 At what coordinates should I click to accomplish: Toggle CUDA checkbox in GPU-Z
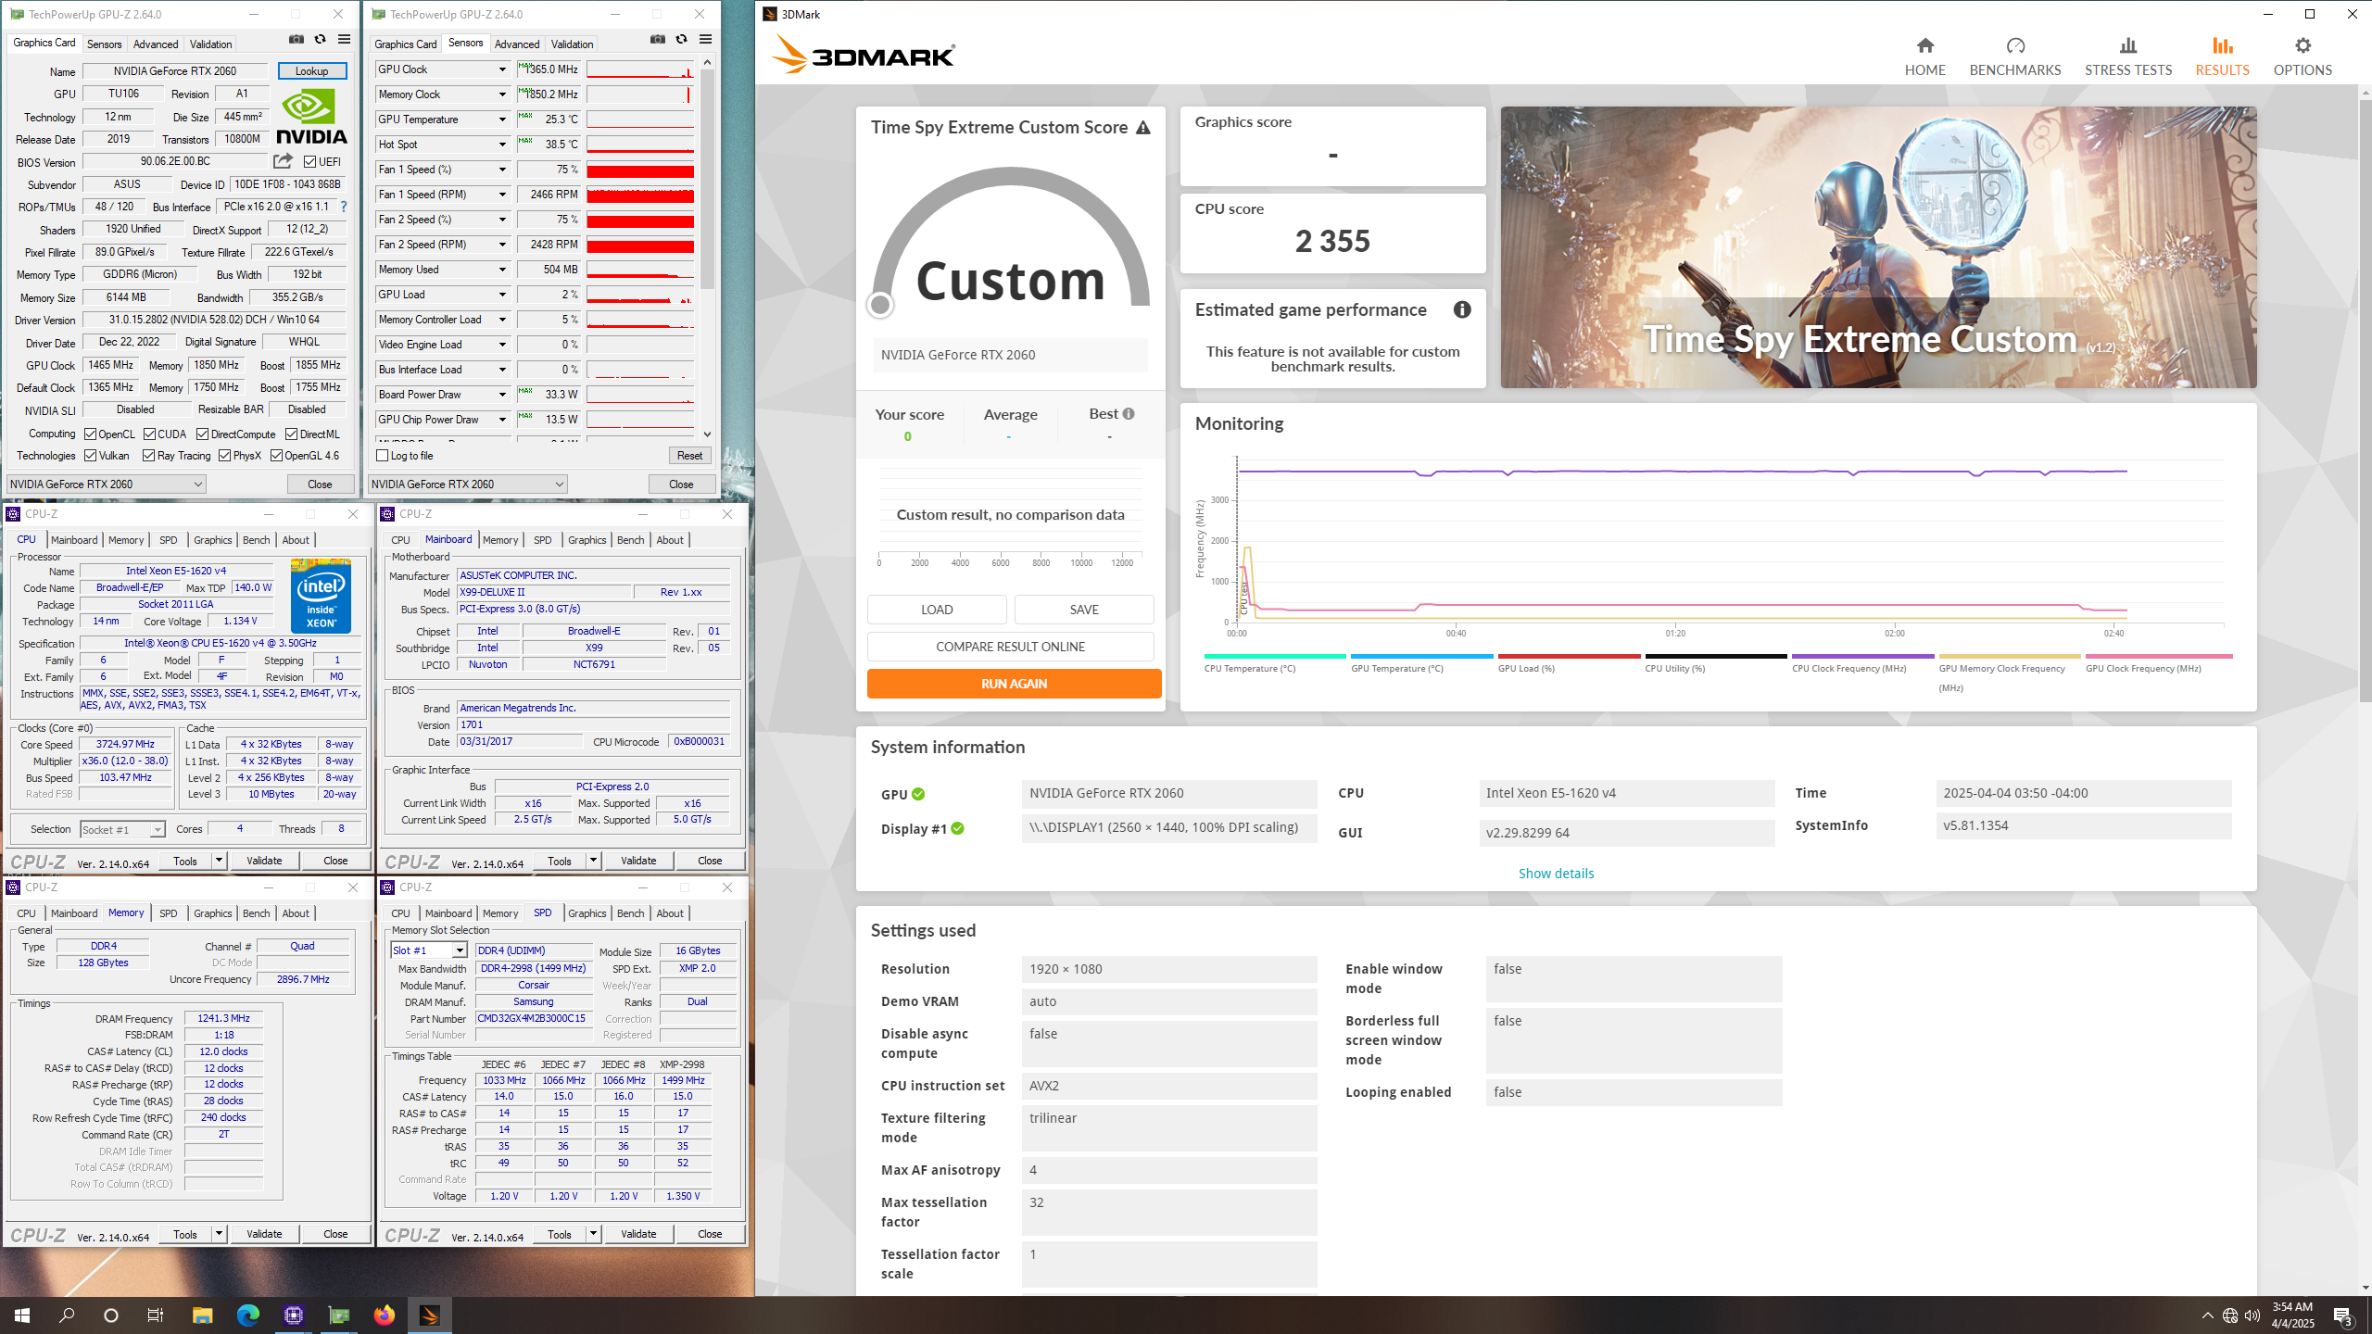(x=149, y=434)
